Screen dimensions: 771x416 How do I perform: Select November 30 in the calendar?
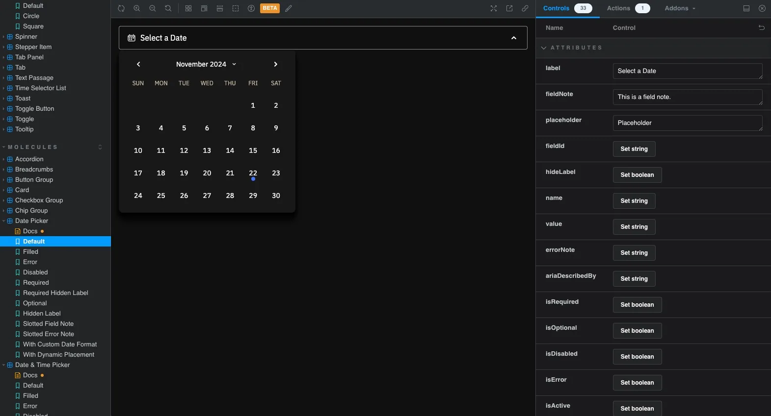coord(276,196)
